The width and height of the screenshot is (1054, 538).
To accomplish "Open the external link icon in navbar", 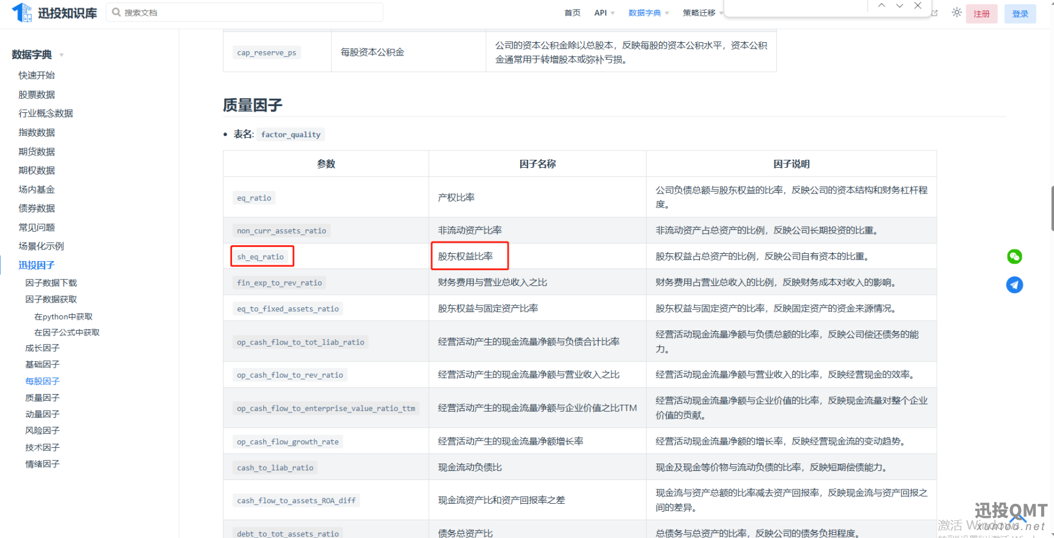I will click(934, 13).
